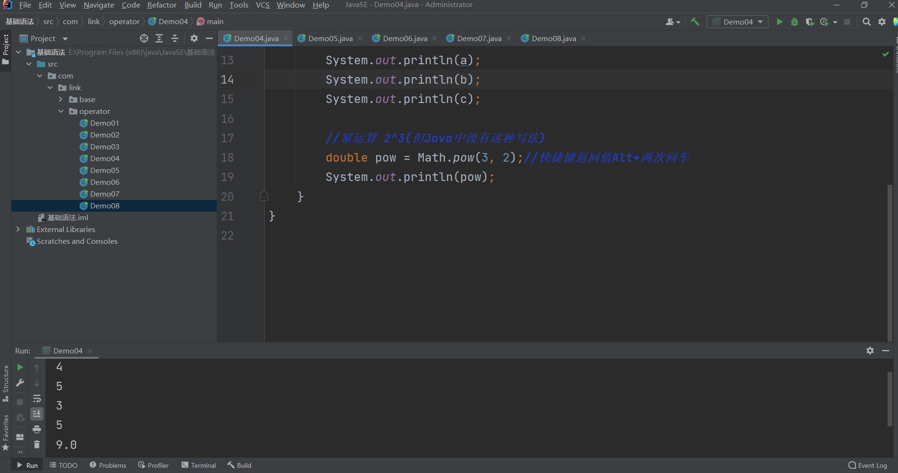Image resolution: width=898 pixels, height=473 pixels.
Task: Open the VCS menu
Action: (263, 5)
